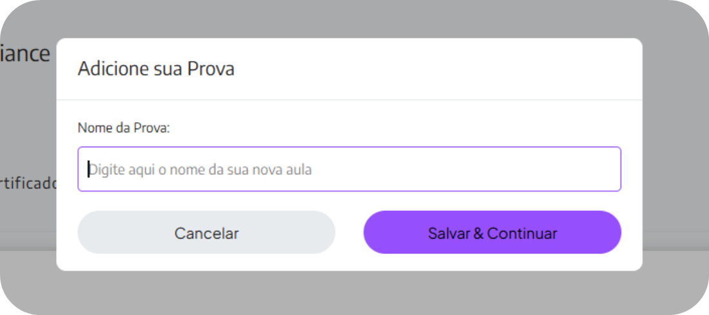Click the text cursor in the input field

pyautogui.click(x=89, y=169)
